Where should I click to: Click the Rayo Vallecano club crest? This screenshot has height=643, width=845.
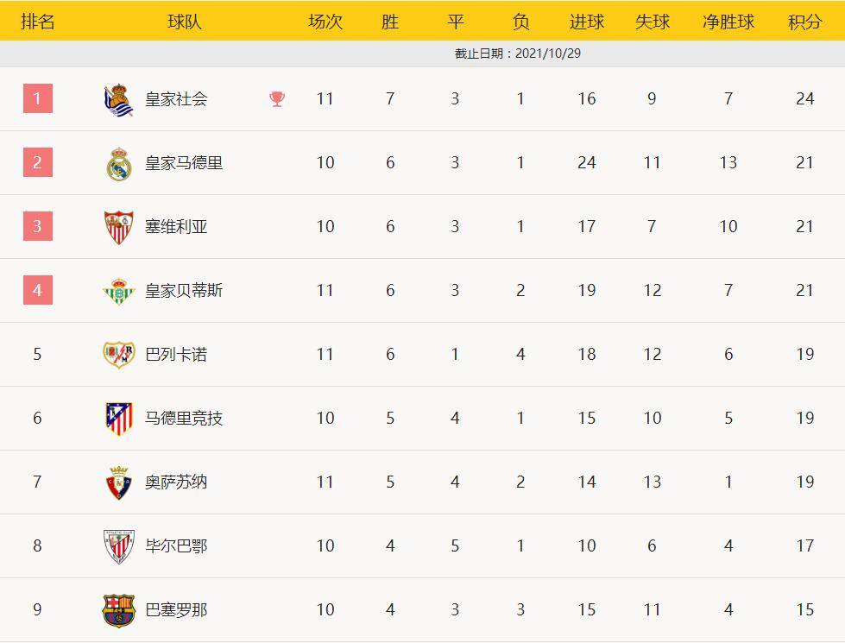pos(118,355)
